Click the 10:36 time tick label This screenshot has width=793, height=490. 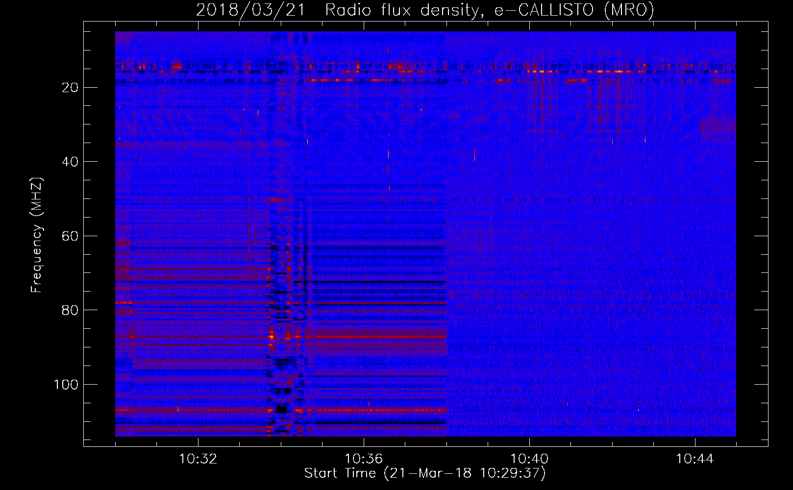364,459
